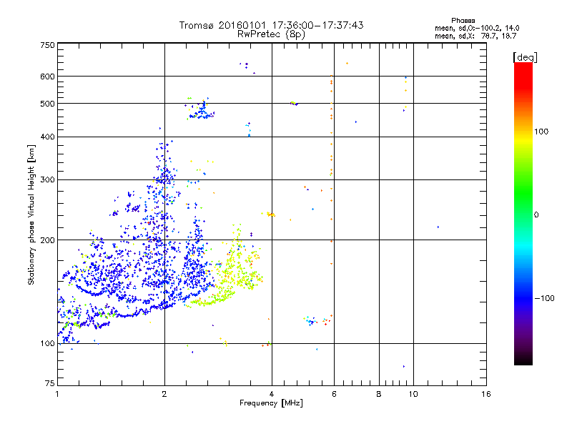572x429 pixels.
Task: Click the '400' y-axis tick label
Action: point(47,137)
